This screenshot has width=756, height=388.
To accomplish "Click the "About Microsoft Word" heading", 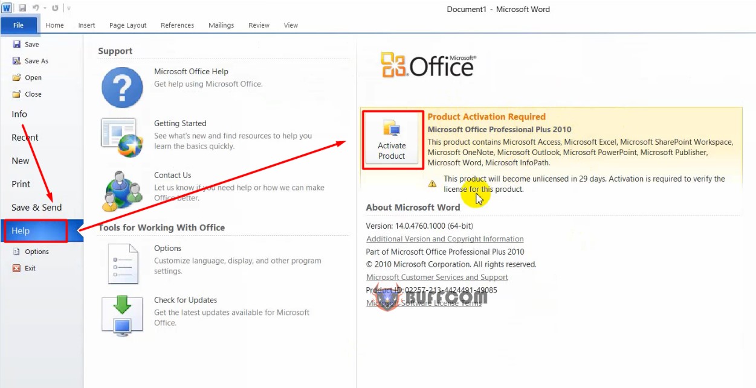I will coord(413,208).
